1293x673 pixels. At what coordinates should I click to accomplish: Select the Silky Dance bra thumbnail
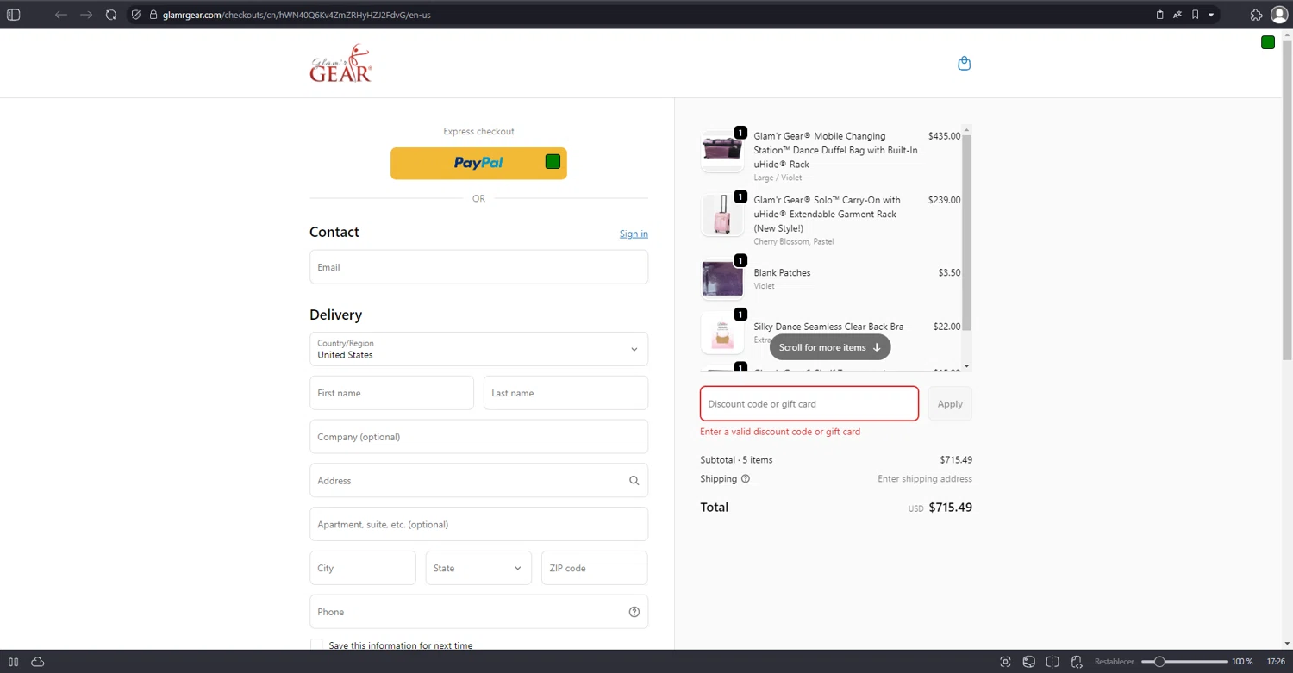722,333
